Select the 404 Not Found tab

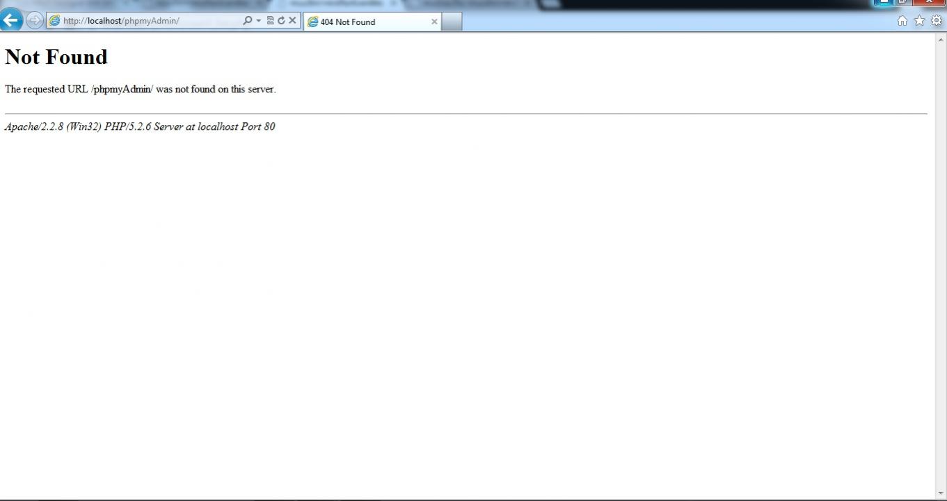[x=372, y=22]
